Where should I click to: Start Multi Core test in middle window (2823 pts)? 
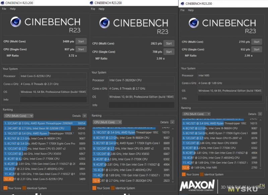[x=169, y=44]
